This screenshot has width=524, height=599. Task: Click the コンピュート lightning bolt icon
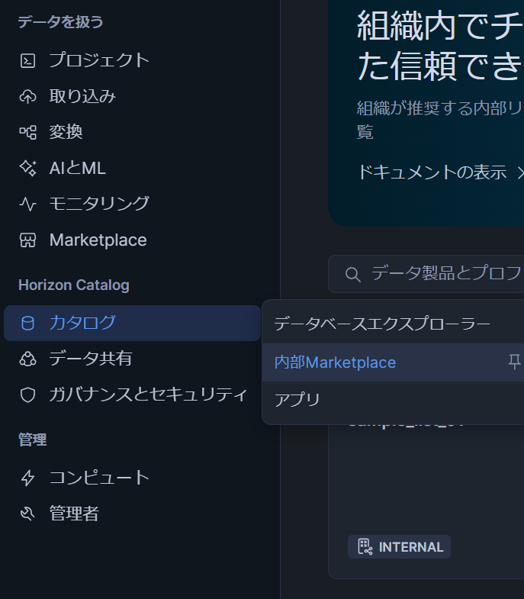[27, 478]
